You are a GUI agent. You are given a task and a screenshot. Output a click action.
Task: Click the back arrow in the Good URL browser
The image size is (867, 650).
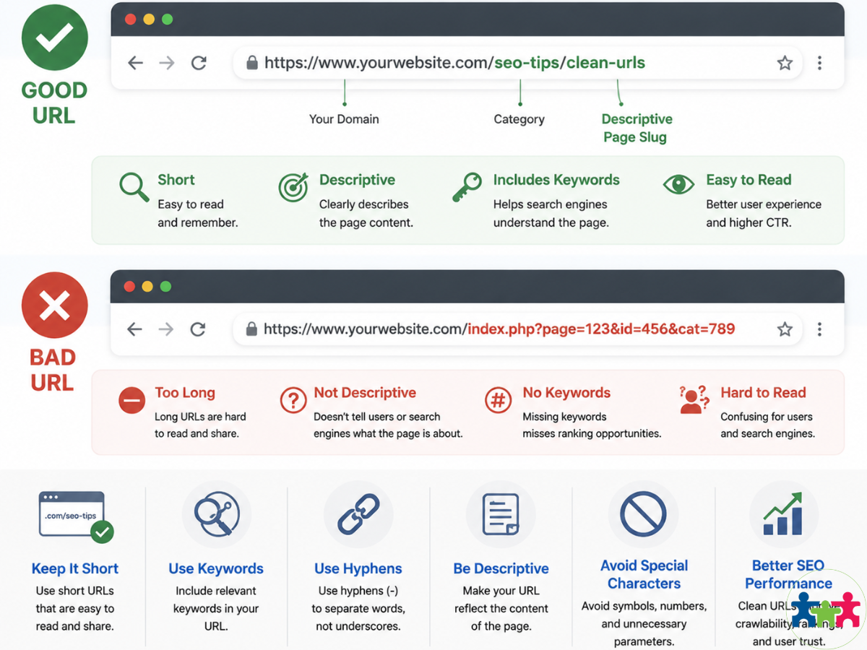135,63
